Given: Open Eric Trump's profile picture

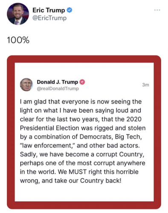Looking at the screenshot, I should click(18, 14).
